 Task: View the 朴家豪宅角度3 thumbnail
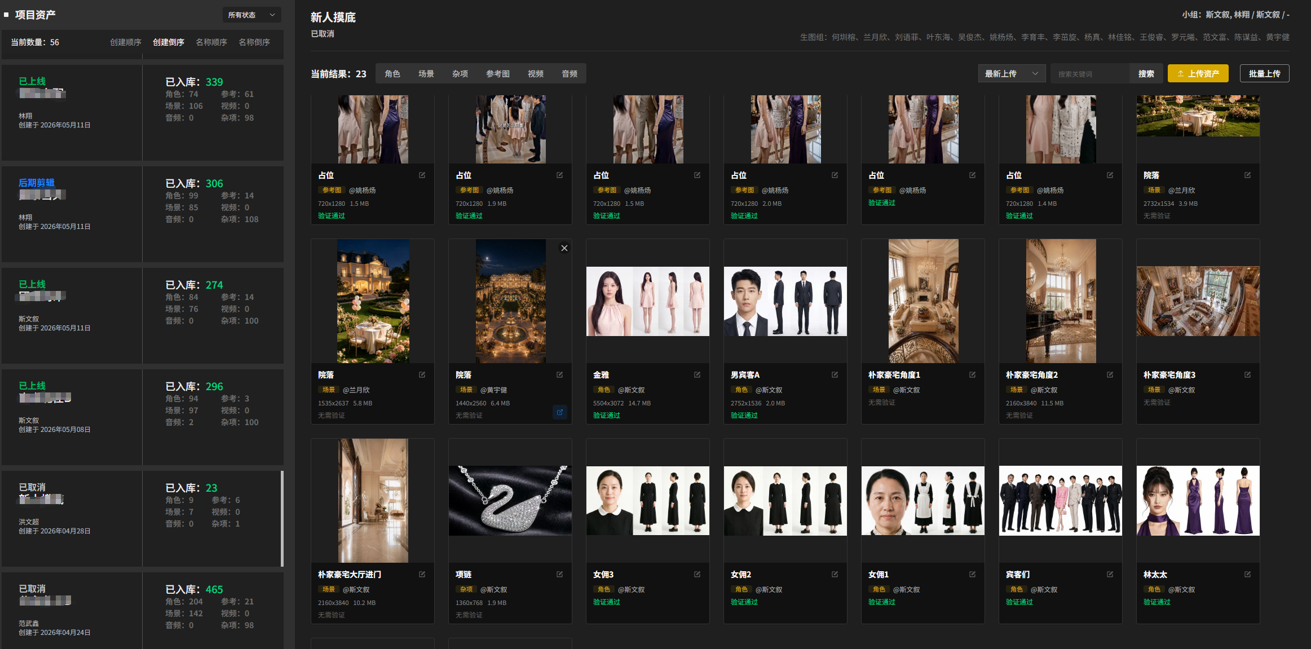point(1198,301)
